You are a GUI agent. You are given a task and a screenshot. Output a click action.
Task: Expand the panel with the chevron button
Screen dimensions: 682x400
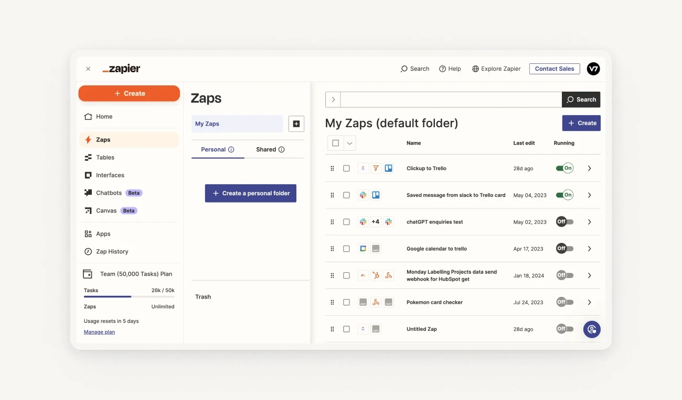coord(333,99)
